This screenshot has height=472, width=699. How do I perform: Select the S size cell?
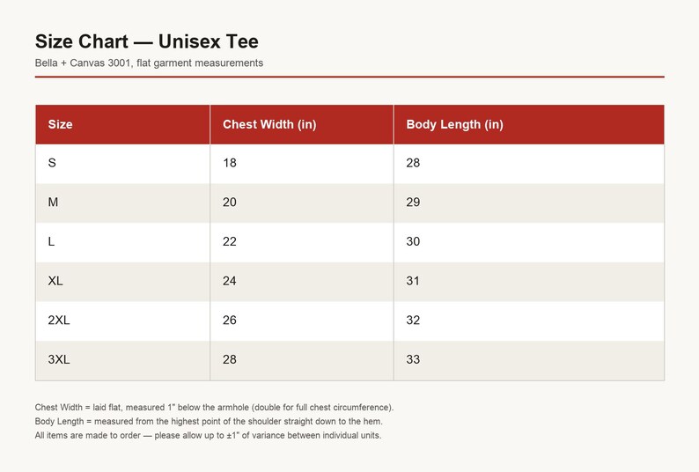pyautogui.click(x=122, y=163)
